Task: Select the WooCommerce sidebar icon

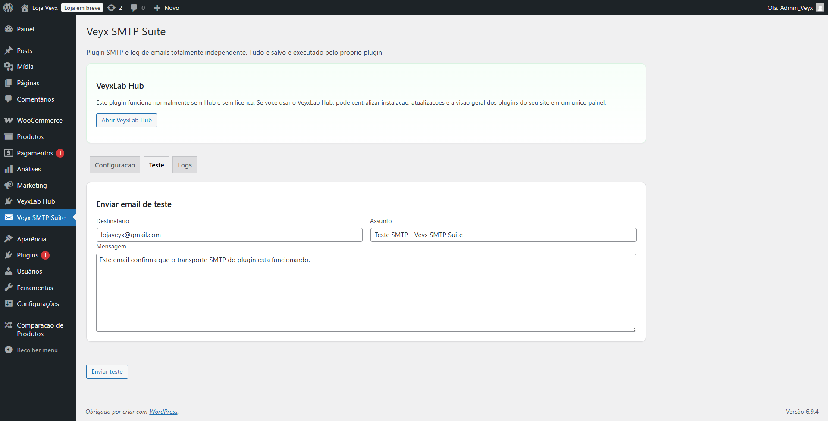Action: 9,120
